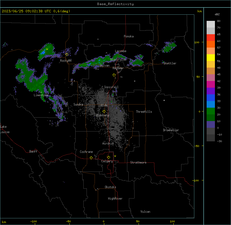Image resolution: width=231 pixels, height=225 pixels.
Task: Click the Blackfalds city label
Action: pyautogui.click(x=118, y=60)
